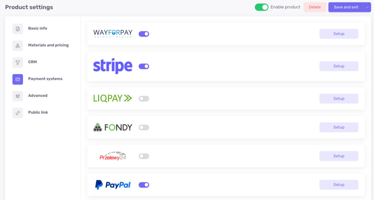The height and width of the screenshot is (200, 374).
Task: Turn off the Stripe toggle
Action: (x=144, y=66)
